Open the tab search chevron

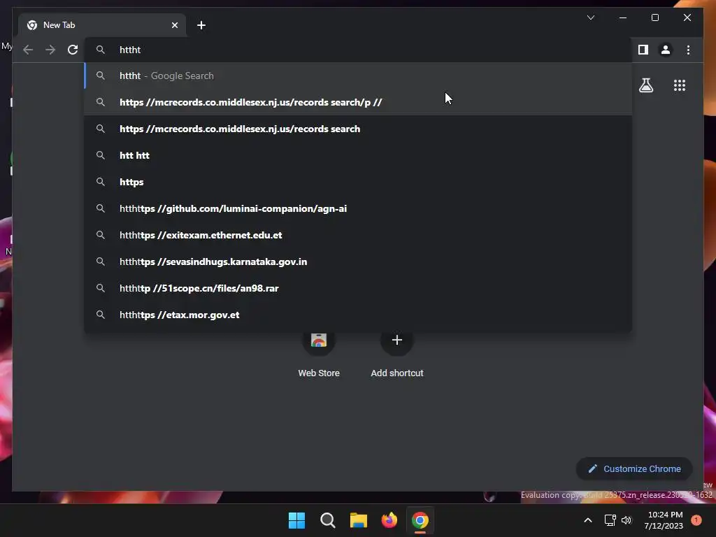tap(590, 17)
